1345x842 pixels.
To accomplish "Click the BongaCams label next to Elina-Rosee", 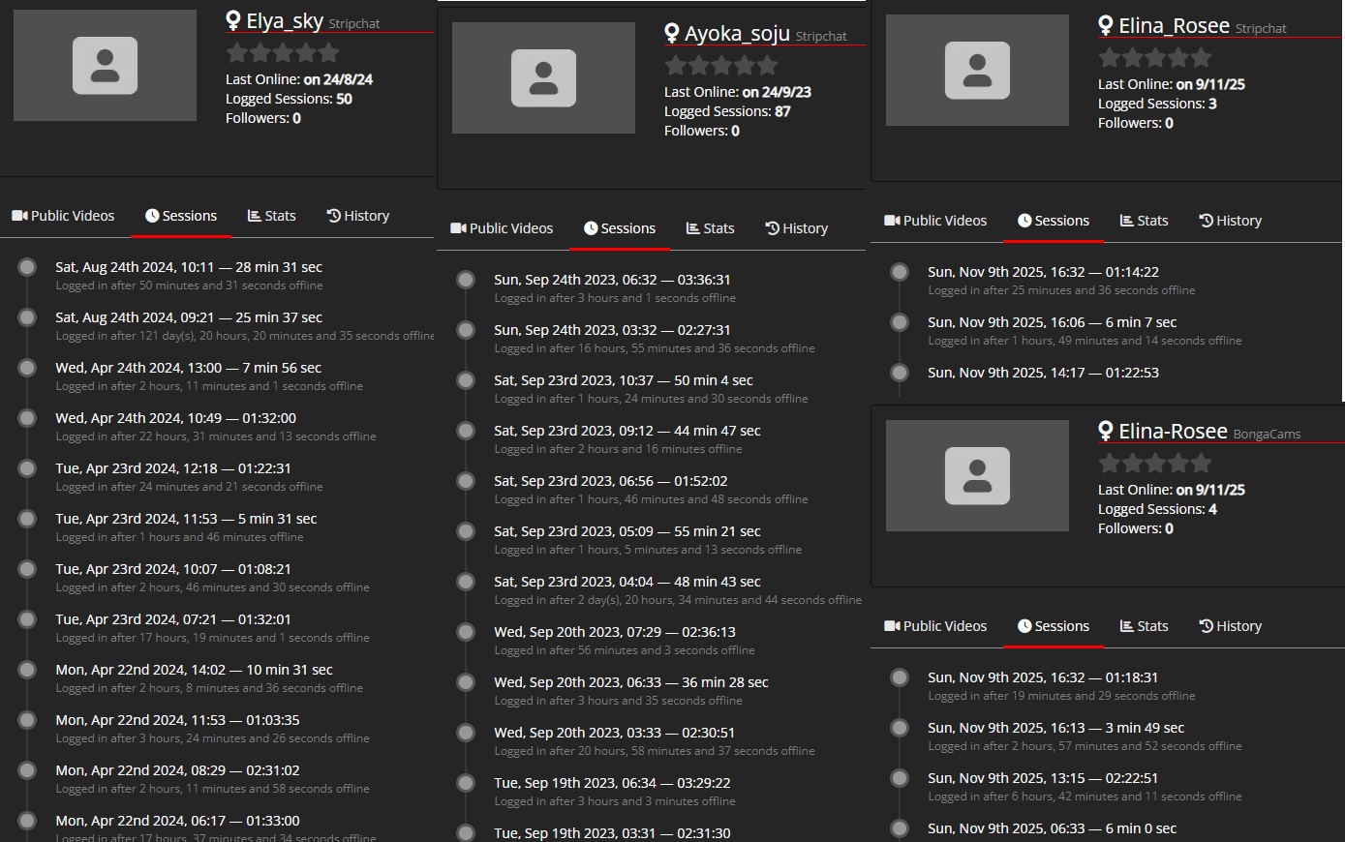I will pyautogui.click(x=1268, y=435).
